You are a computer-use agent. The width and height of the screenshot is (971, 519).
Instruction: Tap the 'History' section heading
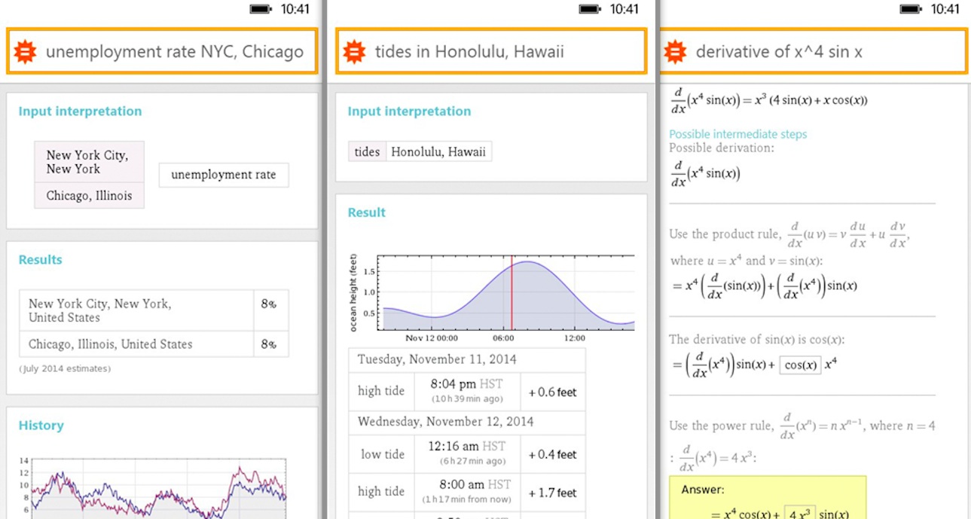pyautogui.click(x=41, y=426)
